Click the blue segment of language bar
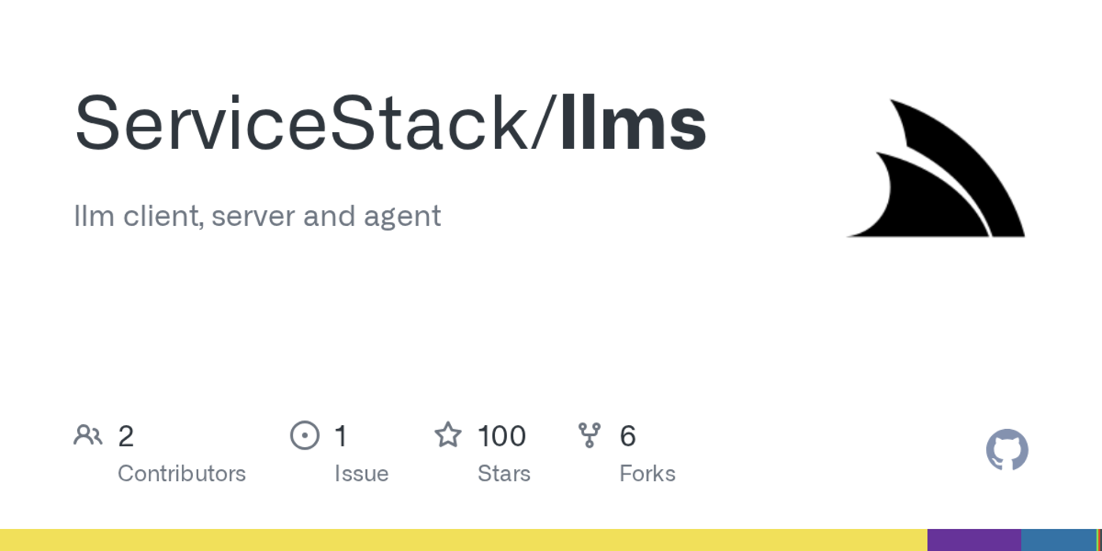Screen dimensions: 1102x551 pyautogui.click(x=1059, y=540)
